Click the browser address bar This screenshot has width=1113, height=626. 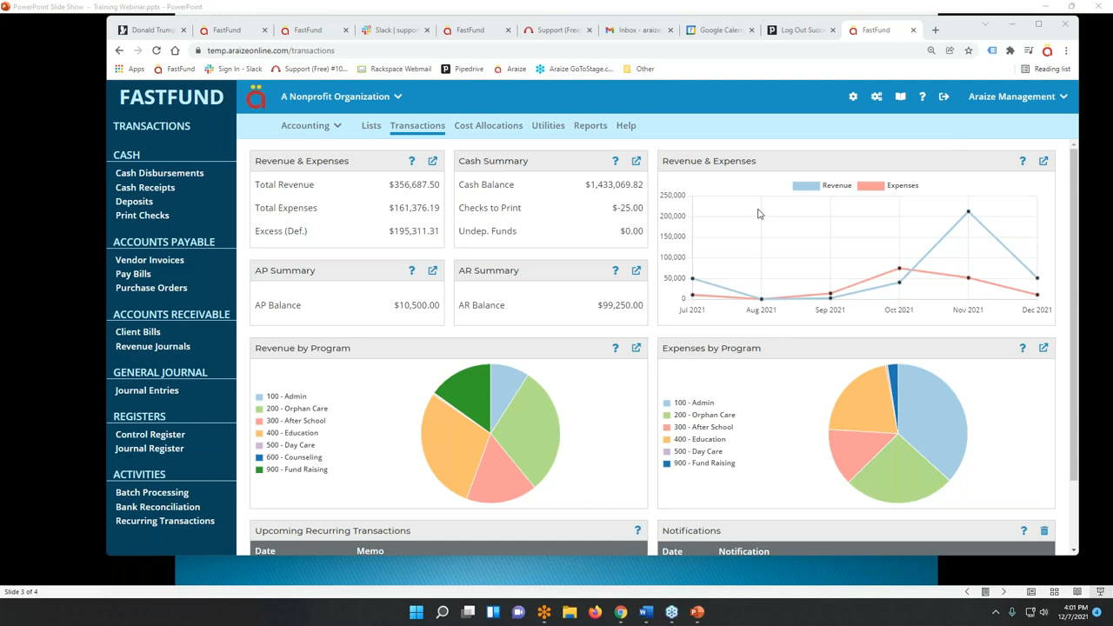pos(556,50)
